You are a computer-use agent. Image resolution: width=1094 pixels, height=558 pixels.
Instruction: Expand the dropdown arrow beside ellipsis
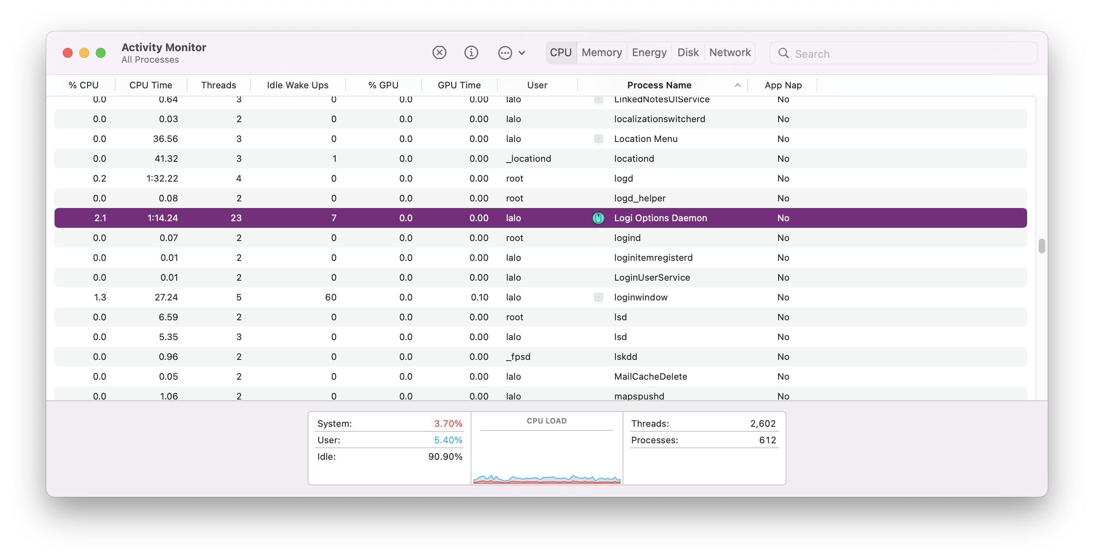pyautogui.click(x=522, y=53)
